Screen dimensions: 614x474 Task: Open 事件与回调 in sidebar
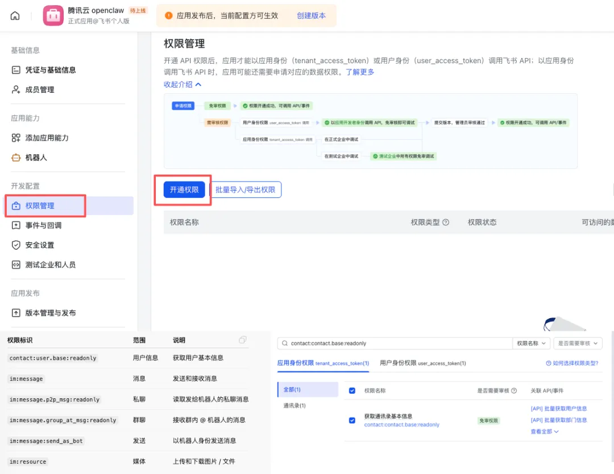pos(43,225)
